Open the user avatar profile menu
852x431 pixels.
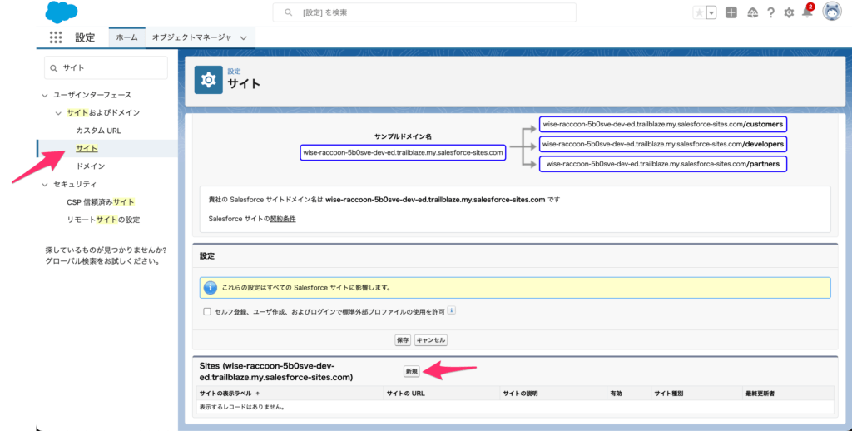[831, 12]
